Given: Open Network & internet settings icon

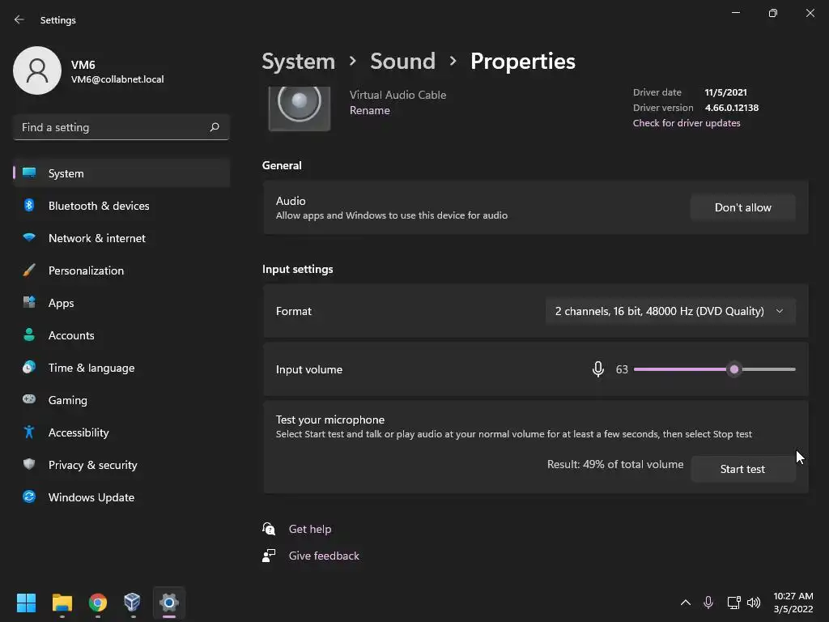Looking at the screenshot, I should coord(29,238).
